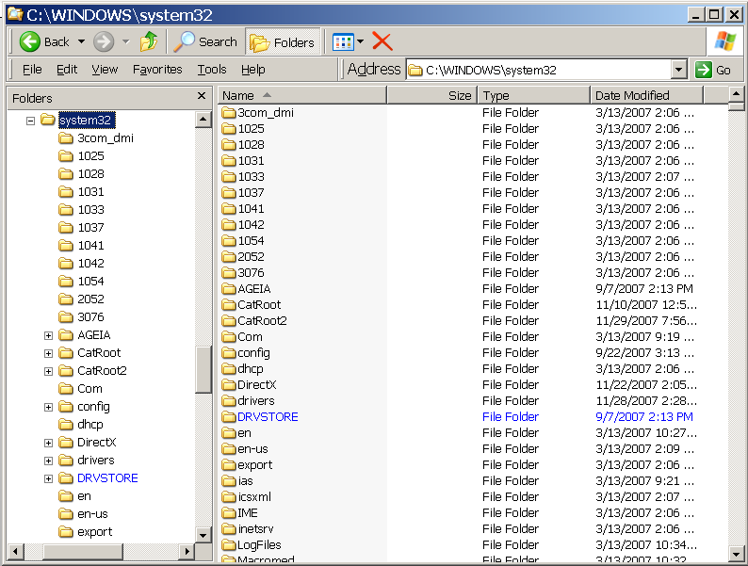Viewport: 748px width, 566px height.
Task: Click file list scroll up arrow
Action: point(736,94)
